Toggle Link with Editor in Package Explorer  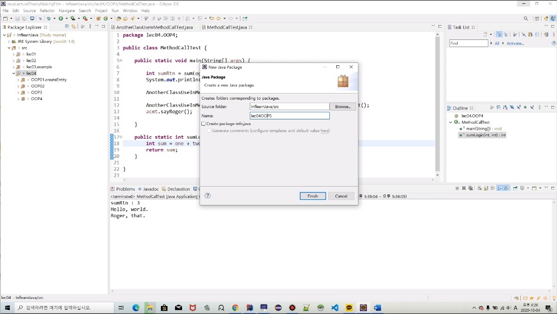(73, 27)
